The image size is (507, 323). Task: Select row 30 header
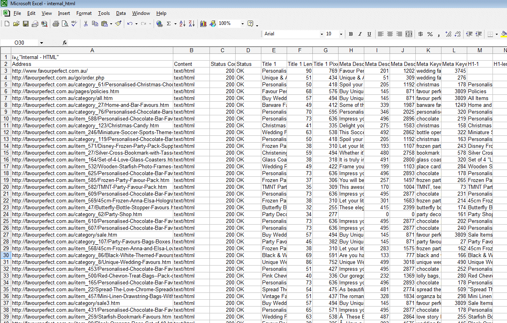click(6, 255)
